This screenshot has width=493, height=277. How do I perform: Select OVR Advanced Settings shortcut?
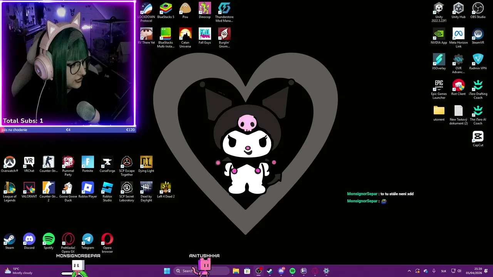[x=458, y=64]
